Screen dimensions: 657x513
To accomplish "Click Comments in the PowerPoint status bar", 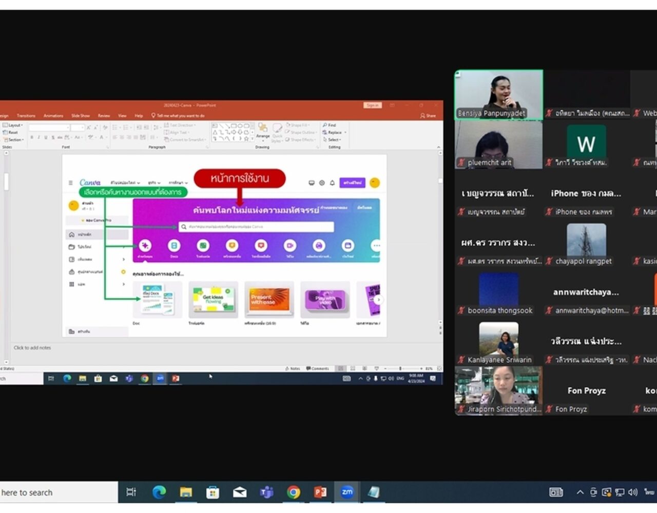I will (317, 368).
